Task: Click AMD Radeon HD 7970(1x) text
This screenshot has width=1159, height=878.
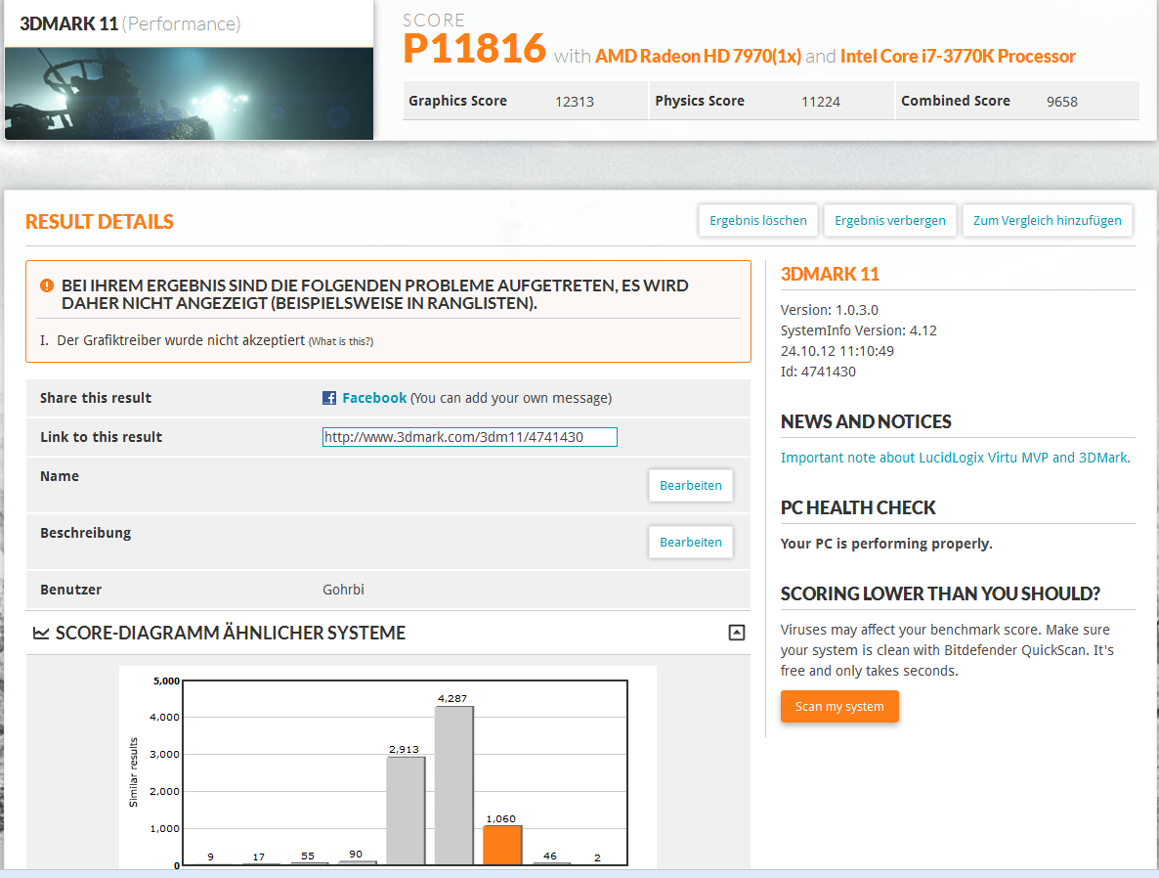Action: click(698, 56)
